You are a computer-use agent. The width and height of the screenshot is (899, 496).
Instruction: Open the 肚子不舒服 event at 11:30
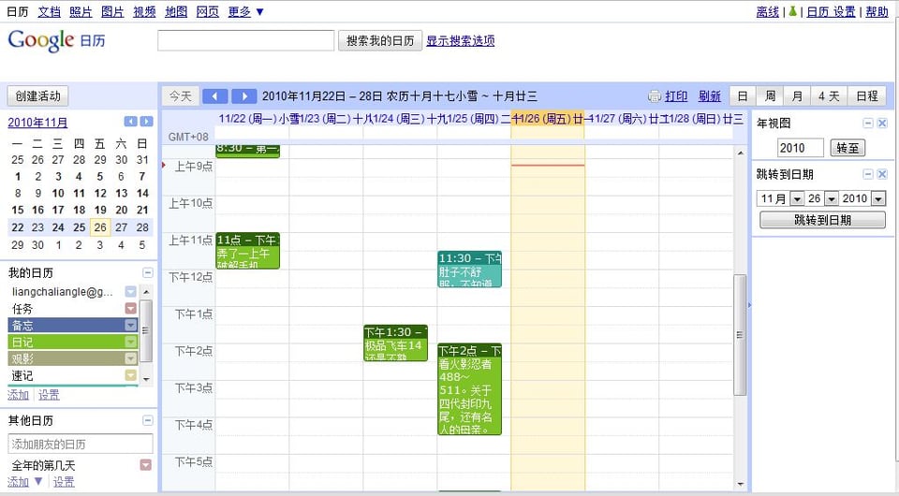469,269
